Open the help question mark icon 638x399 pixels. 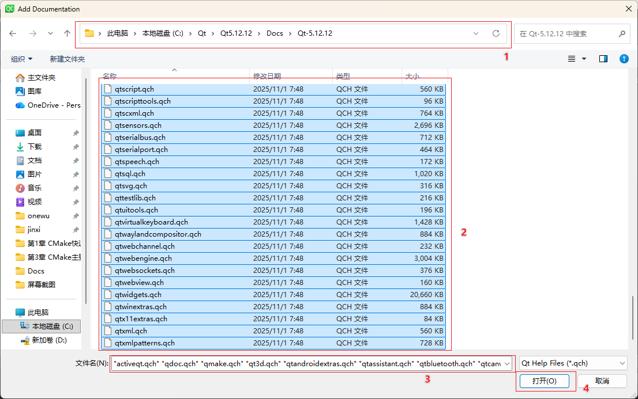coord(624,59)
